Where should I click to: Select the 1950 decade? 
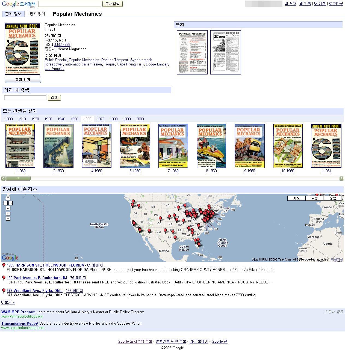pos(75,119)
